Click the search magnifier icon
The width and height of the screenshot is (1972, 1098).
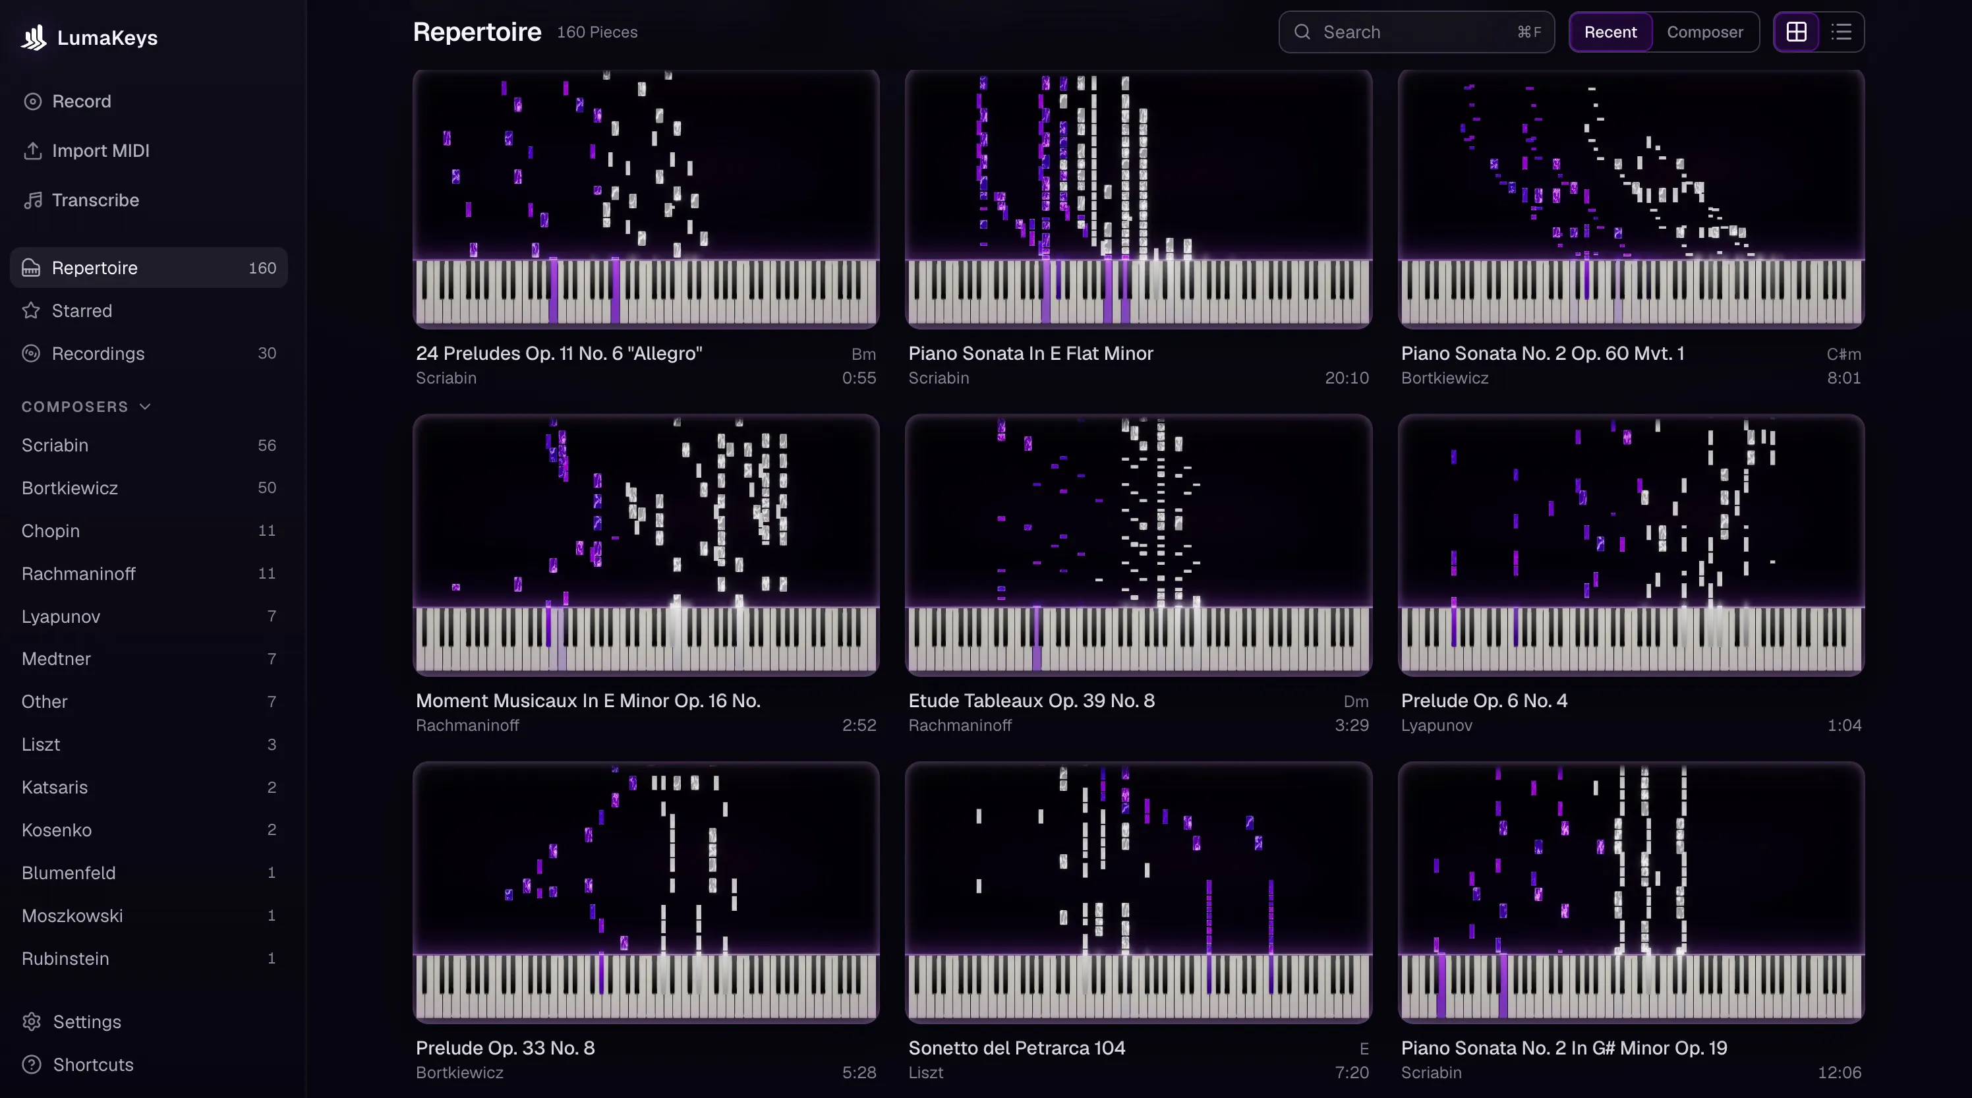(x=1302, y=32)
